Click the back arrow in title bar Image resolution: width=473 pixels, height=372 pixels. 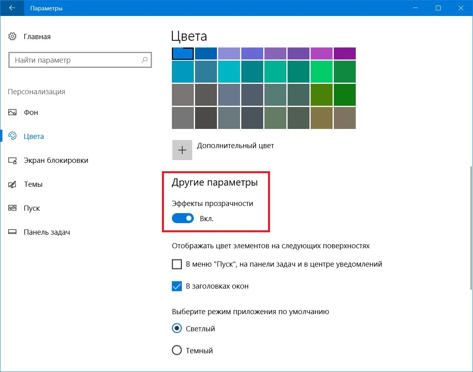[12, 8]
